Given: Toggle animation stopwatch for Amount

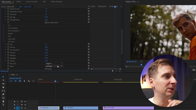Looking at the screenshot, I should point(8,47).
